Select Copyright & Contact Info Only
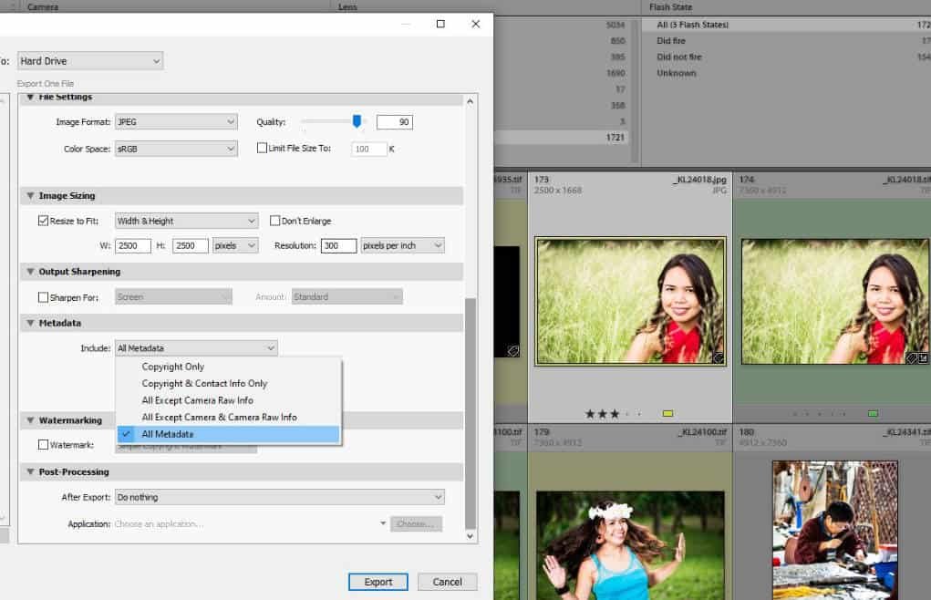 coord(229,384)
